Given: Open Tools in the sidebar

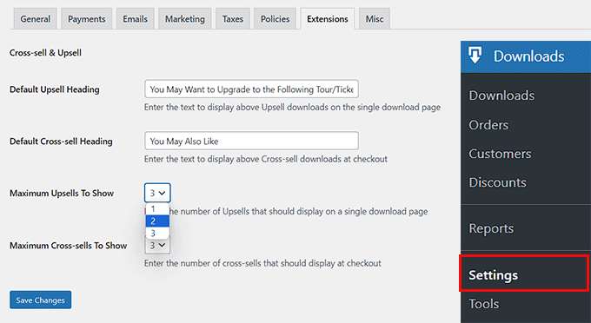Looking at the screenshot, I should (483, 304).
